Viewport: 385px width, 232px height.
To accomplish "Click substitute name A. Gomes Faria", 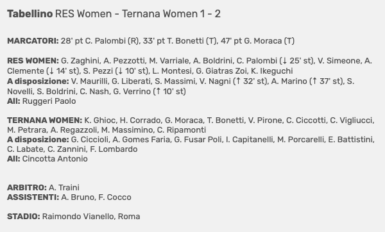I will (141, 140).
